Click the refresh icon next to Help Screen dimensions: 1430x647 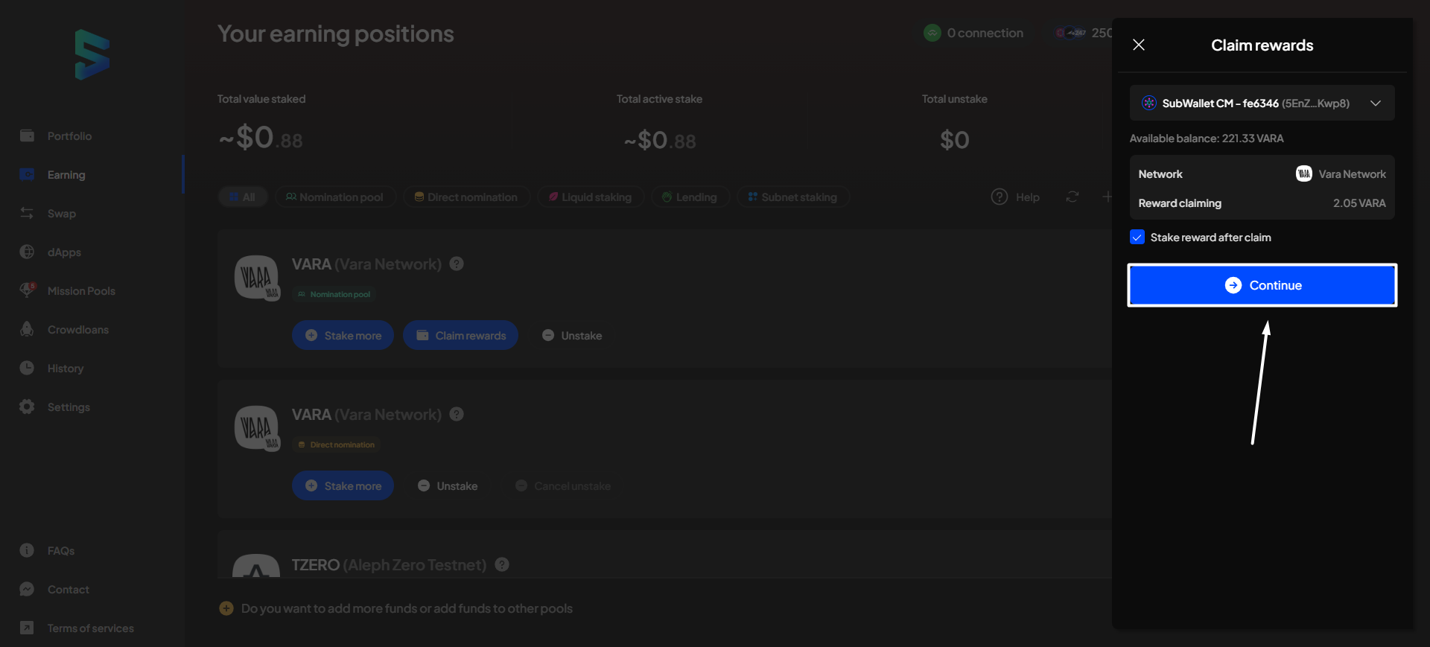click(1072, 197)
